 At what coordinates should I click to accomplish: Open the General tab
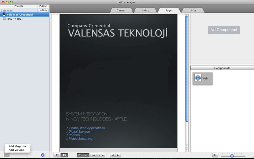coord(121,10)
